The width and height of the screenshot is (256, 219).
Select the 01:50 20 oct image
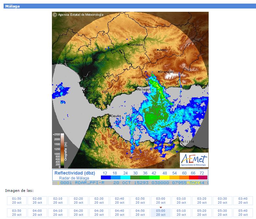[x=16, y=200]
